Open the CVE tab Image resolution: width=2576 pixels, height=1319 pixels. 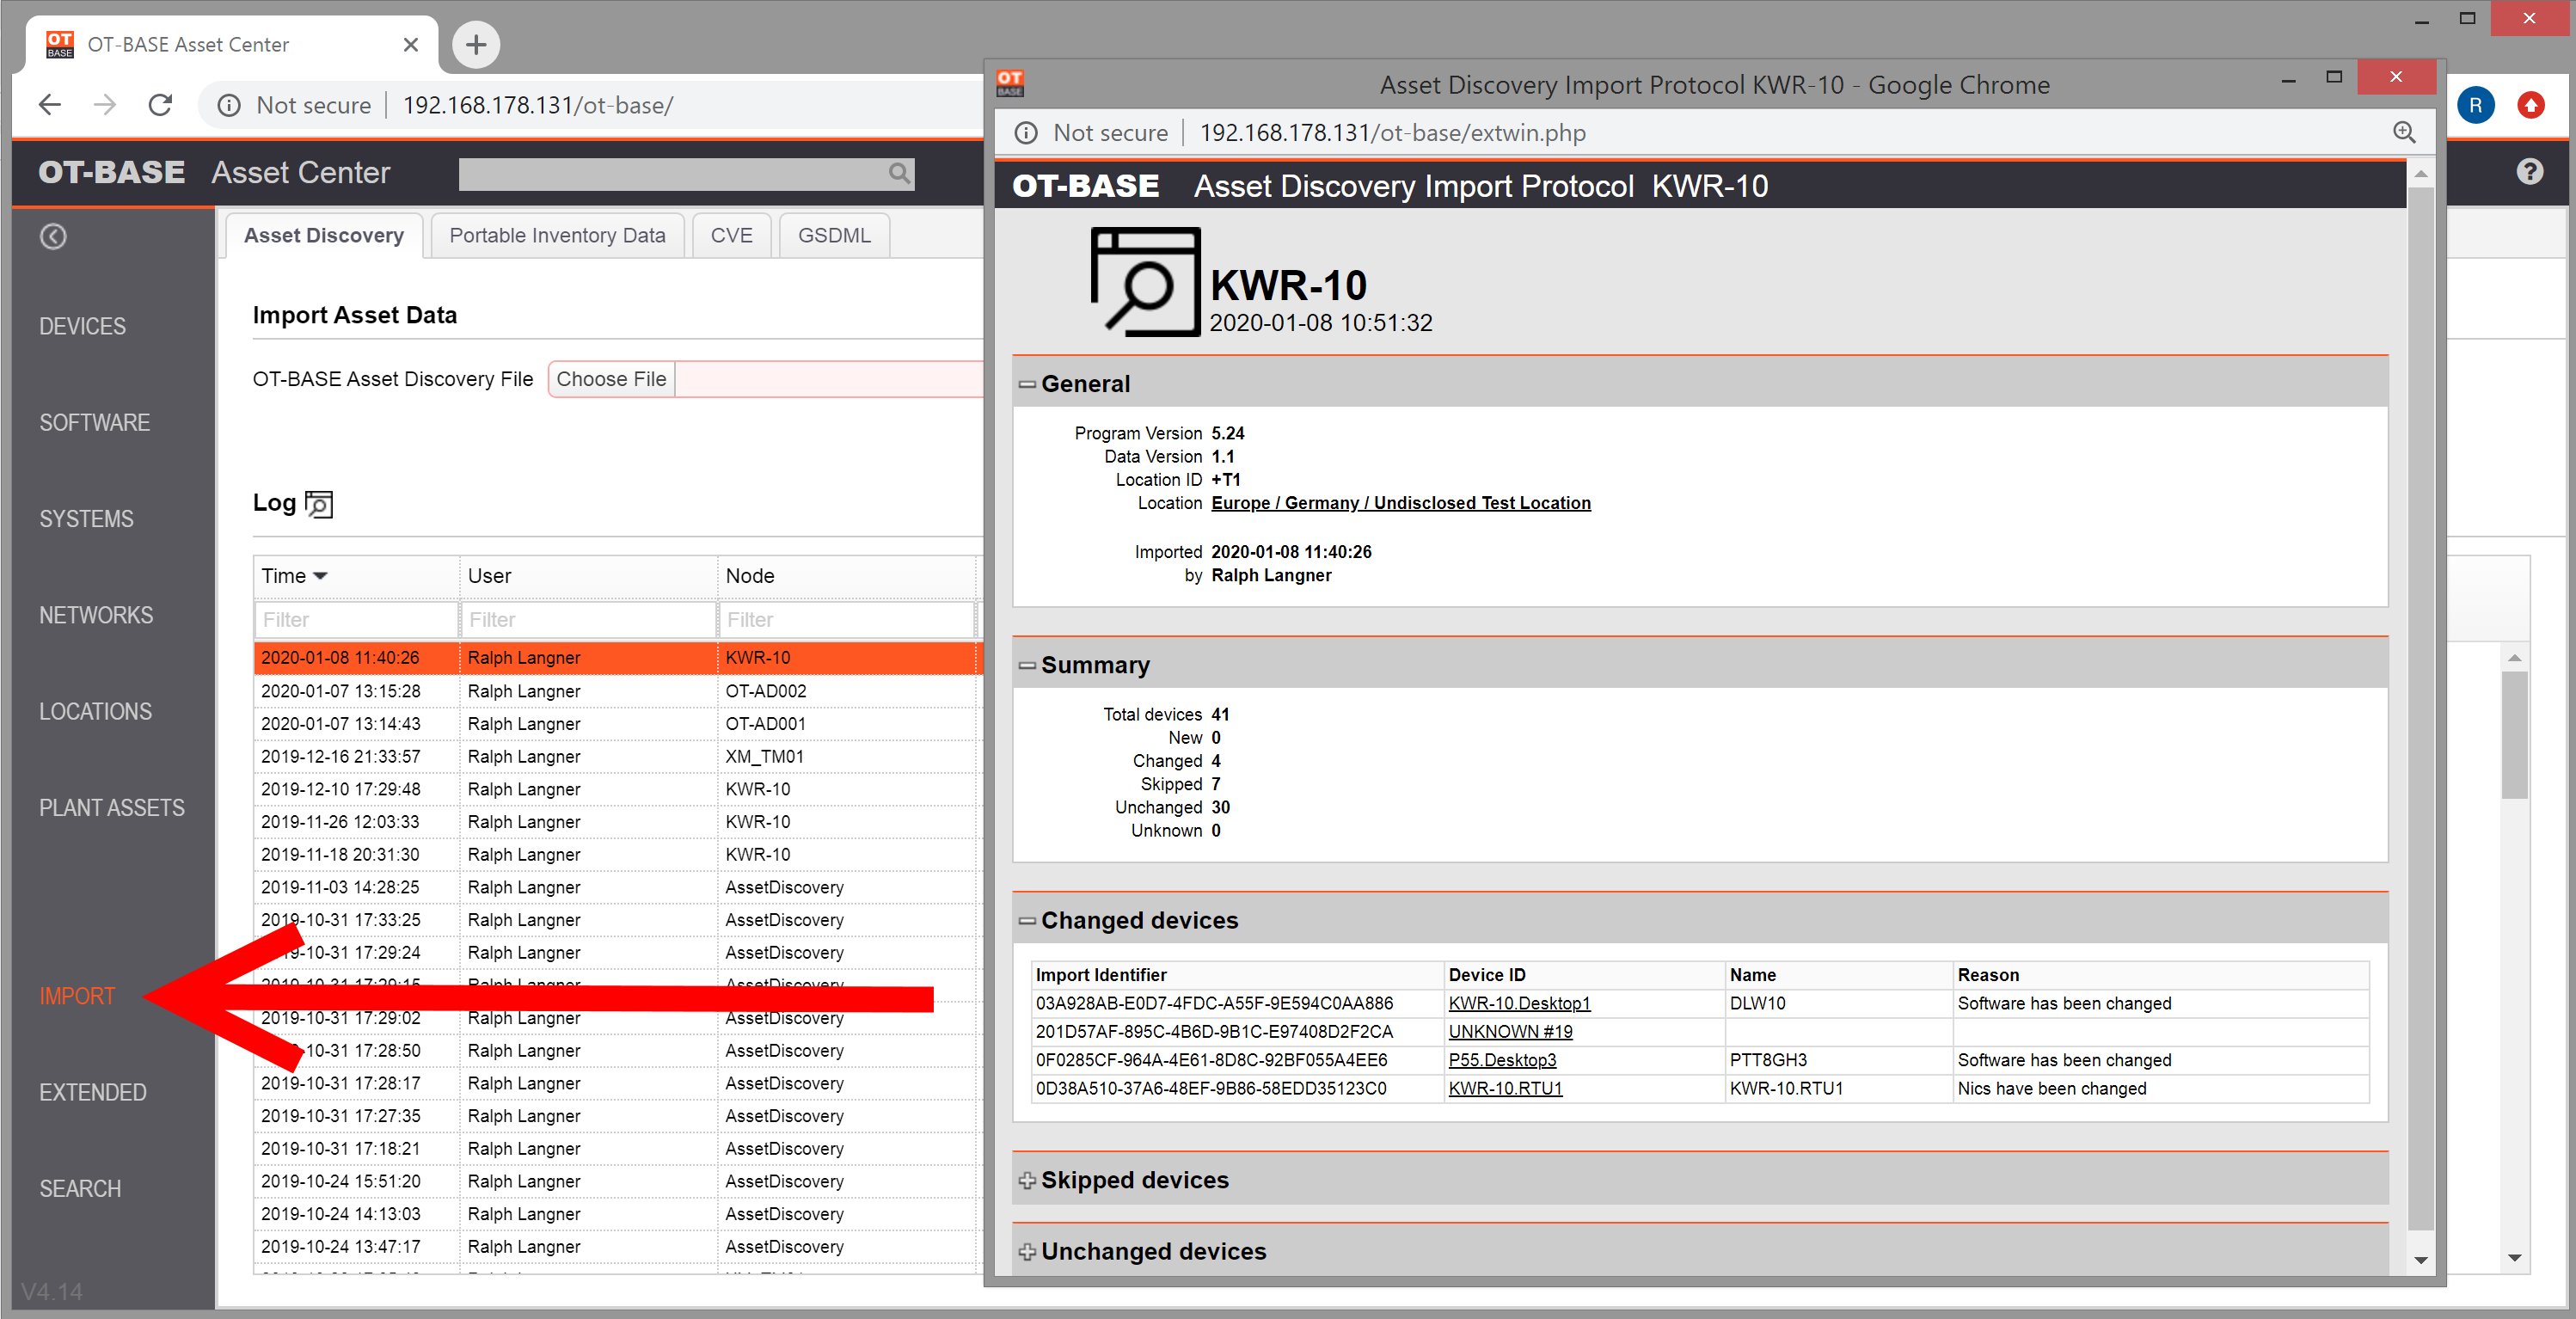[731, 235]
